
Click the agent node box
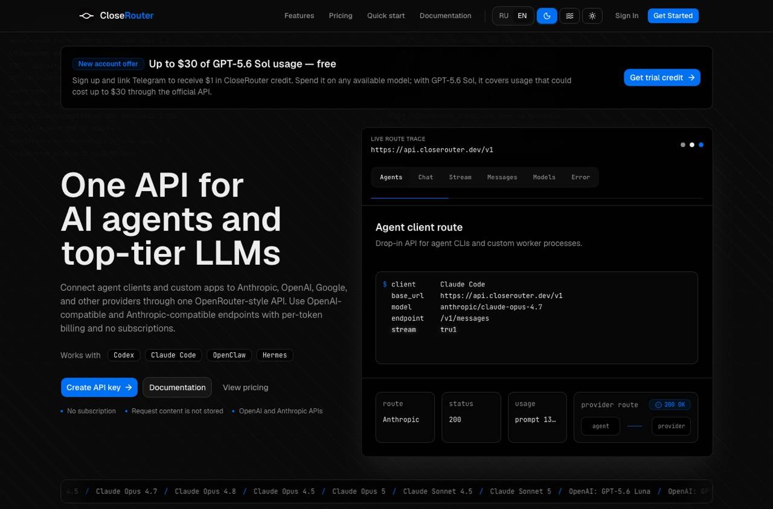coord(601,426)
